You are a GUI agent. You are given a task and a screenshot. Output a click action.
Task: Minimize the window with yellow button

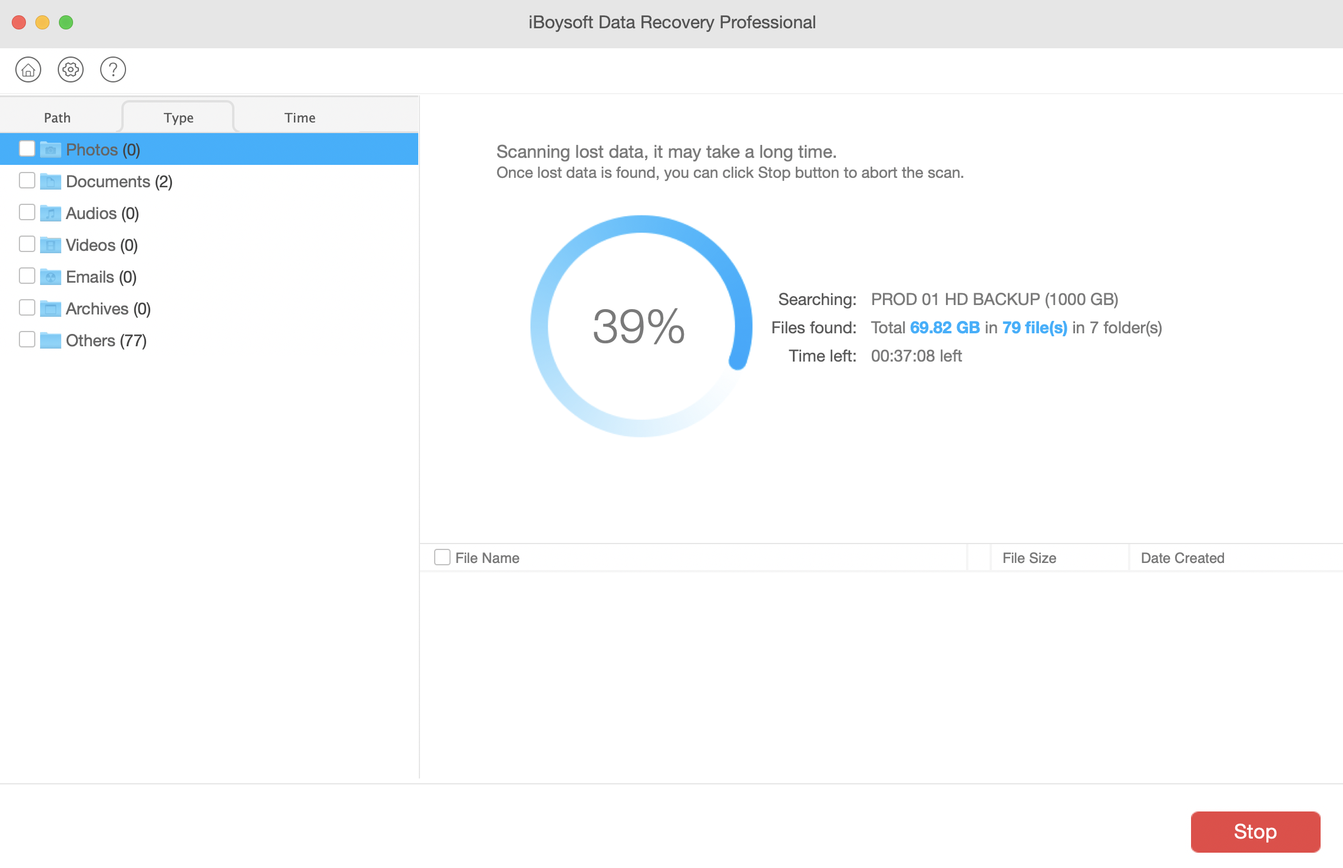tap(42, 22)
